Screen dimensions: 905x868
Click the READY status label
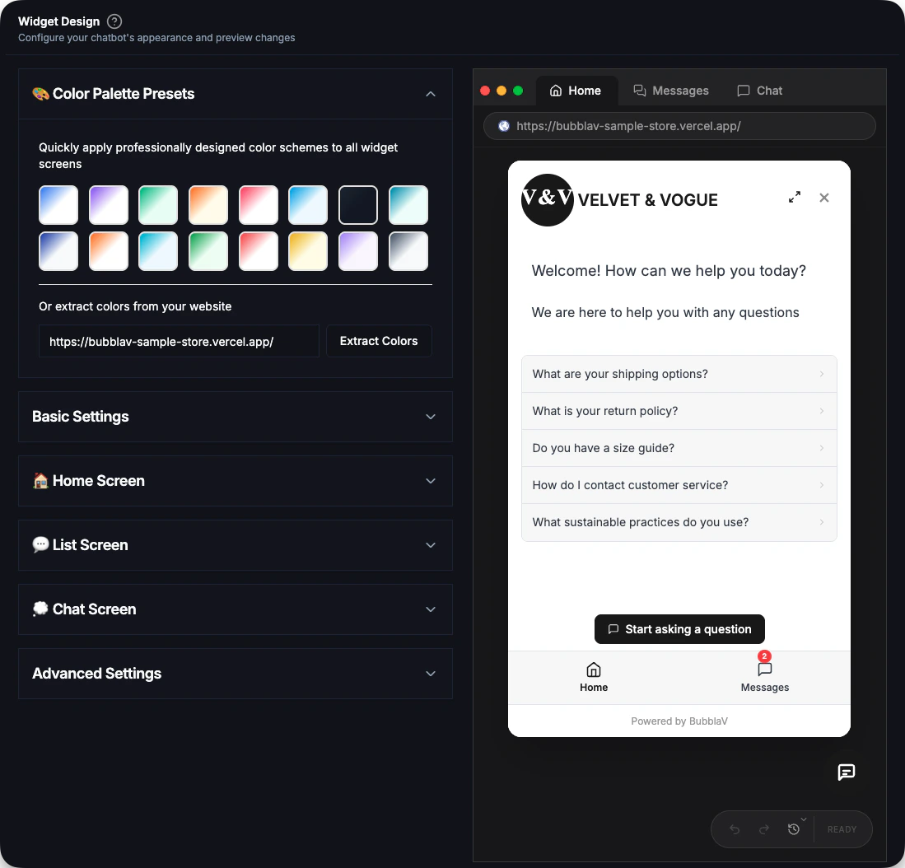click(842, 829)
